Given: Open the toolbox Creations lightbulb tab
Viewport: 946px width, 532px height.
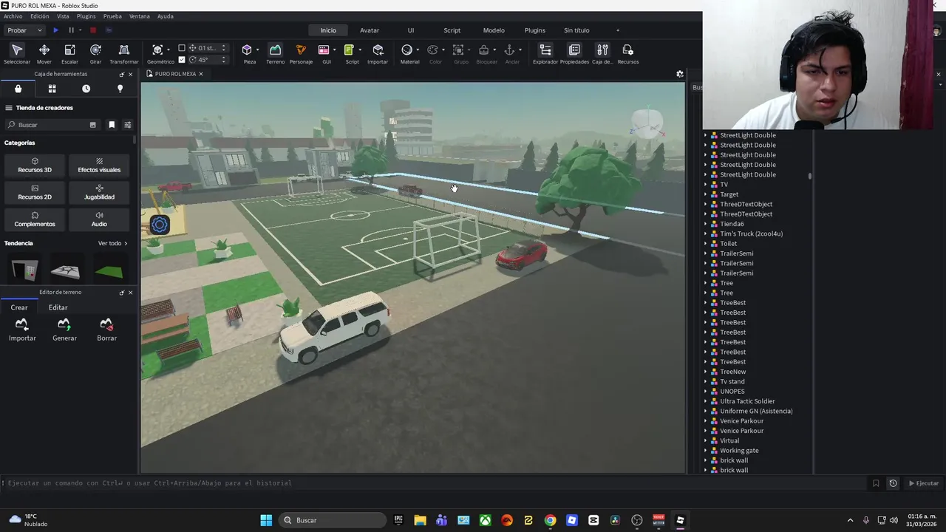Looking at the screenshot, I should tap(120, 89).
